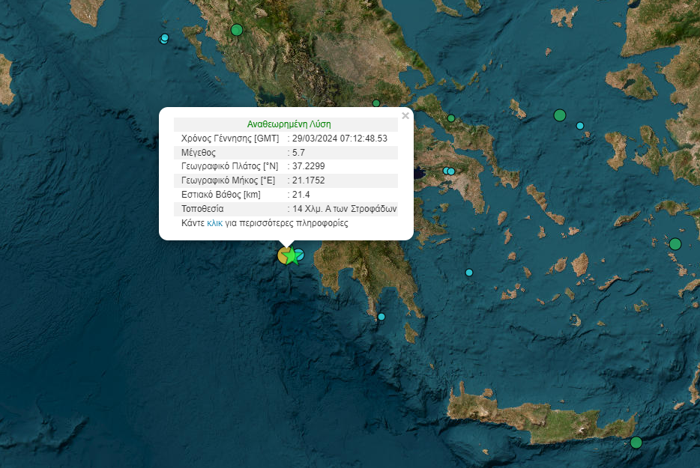Screen dimensions: 700x468
Task: Select the small green marker on Evia island
Action: pyautogui.click(x=451, y=118)
